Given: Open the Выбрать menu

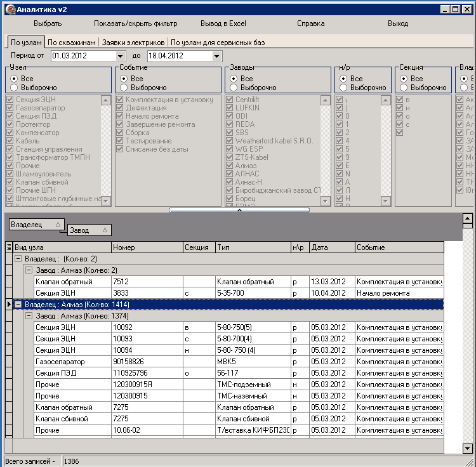Looking at the screenshot, I should pyautogui.click(x=48, y=23).
